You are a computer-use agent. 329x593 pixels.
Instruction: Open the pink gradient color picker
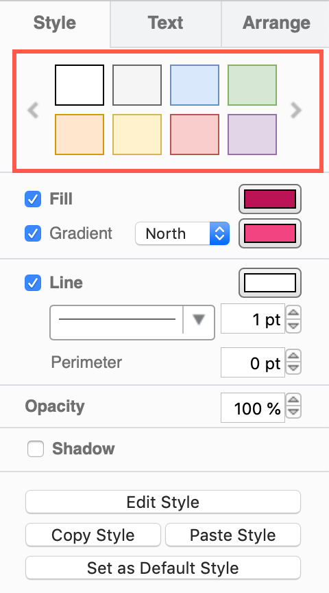pos(270,233)
